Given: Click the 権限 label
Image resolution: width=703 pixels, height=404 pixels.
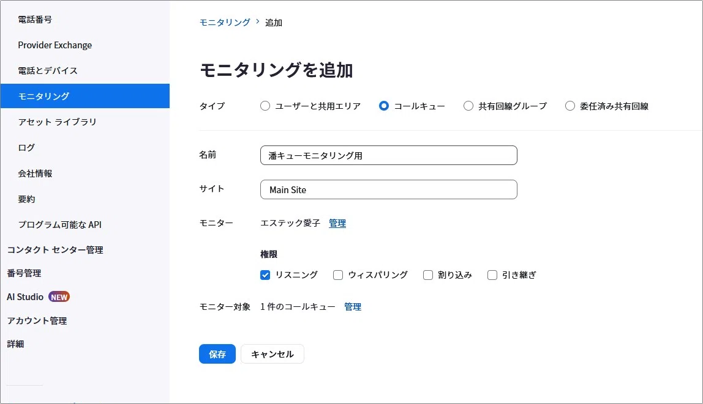Looking at the screenshot, I should coord(269,254).
